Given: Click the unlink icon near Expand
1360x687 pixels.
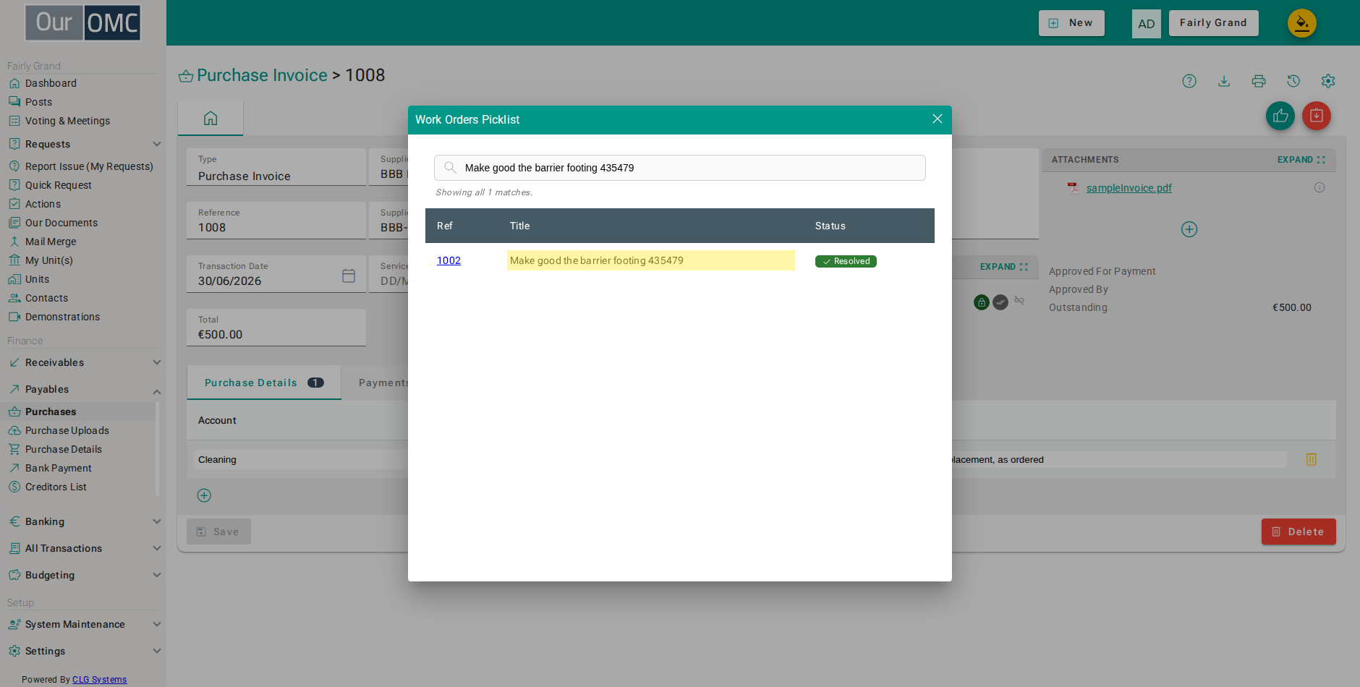Looking at the screenshot, I should point(1019,300).
